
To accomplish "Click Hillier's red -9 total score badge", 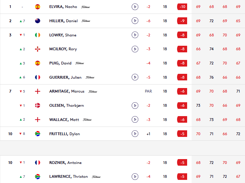I will click(182, 21).
